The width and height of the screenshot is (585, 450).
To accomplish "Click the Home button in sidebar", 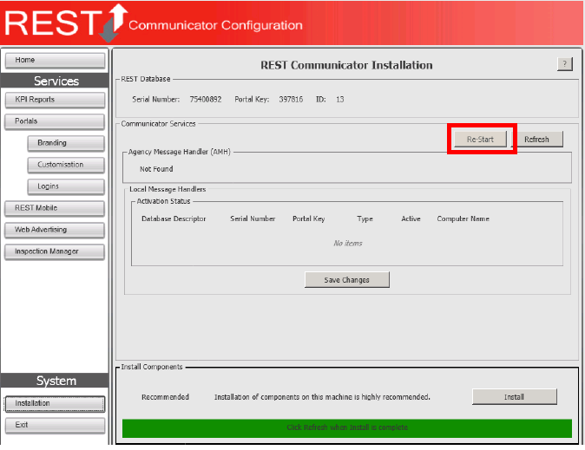I will pos(55,60).
